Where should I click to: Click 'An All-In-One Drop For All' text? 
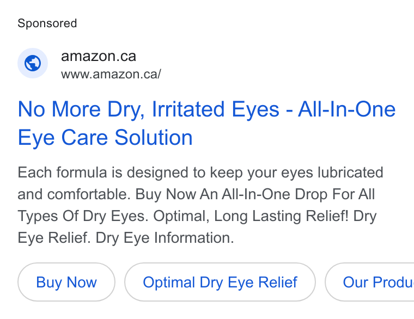tap(287, 194)
